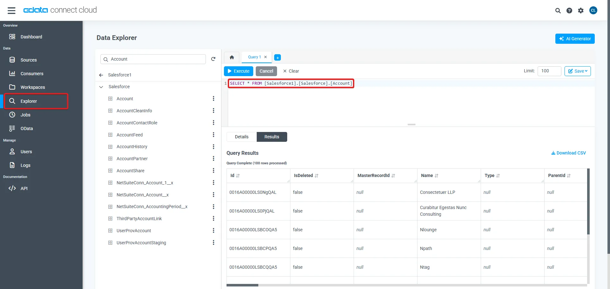Open settings gear icon
Image resolution: width=610 pixels, height=289 pixels.
tap(580, 10)
